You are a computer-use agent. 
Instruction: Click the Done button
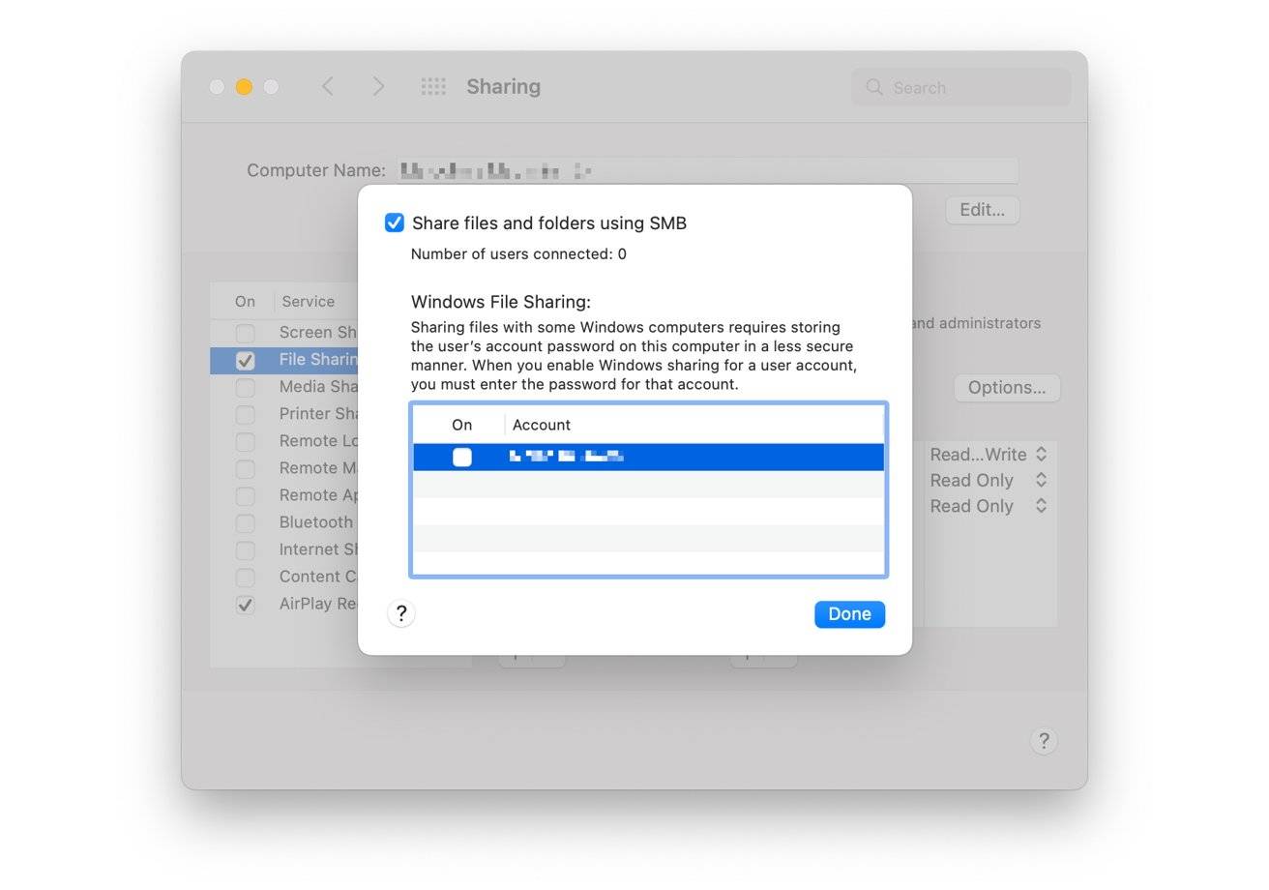click(x=849, y=614)
